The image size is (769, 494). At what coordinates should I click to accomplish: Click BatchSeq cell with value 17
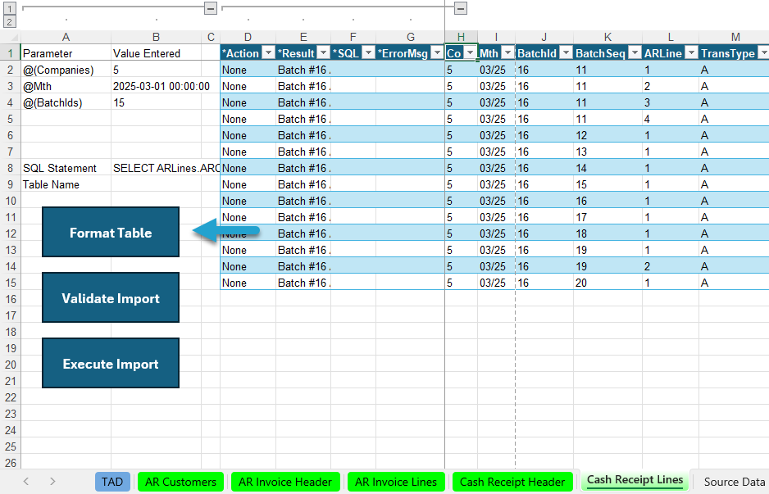coord(607,217)
